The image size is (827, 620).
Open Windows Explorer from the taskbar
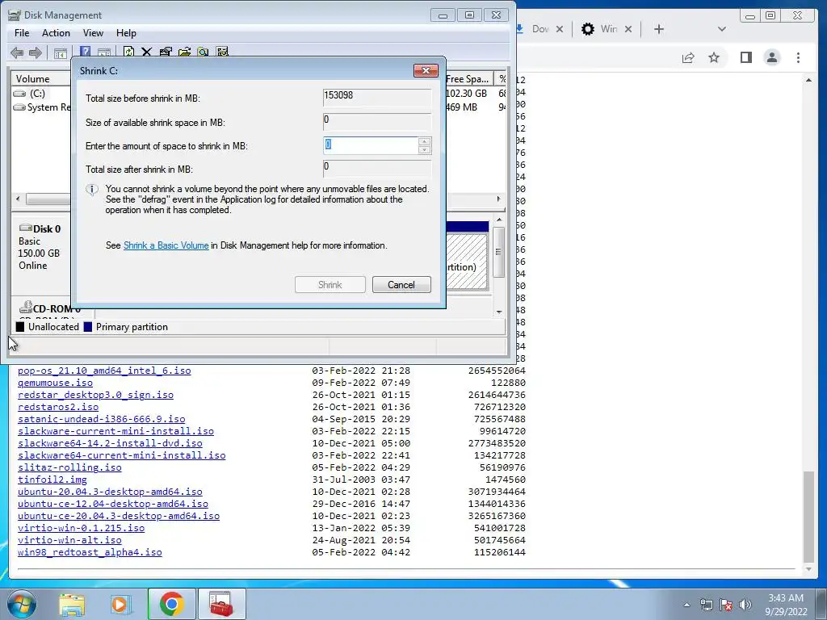72,604
